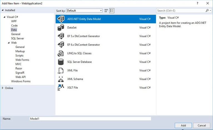Viewport: 213px width, 130px height.
Task: Switch to small icons grid view
Action: (106, 11)
